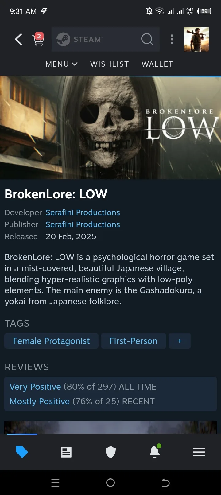Image resolution: width=221 pixels, height=495 pixels.
Task: Open the Steam Guard shield icon
Action: [110, 452]
